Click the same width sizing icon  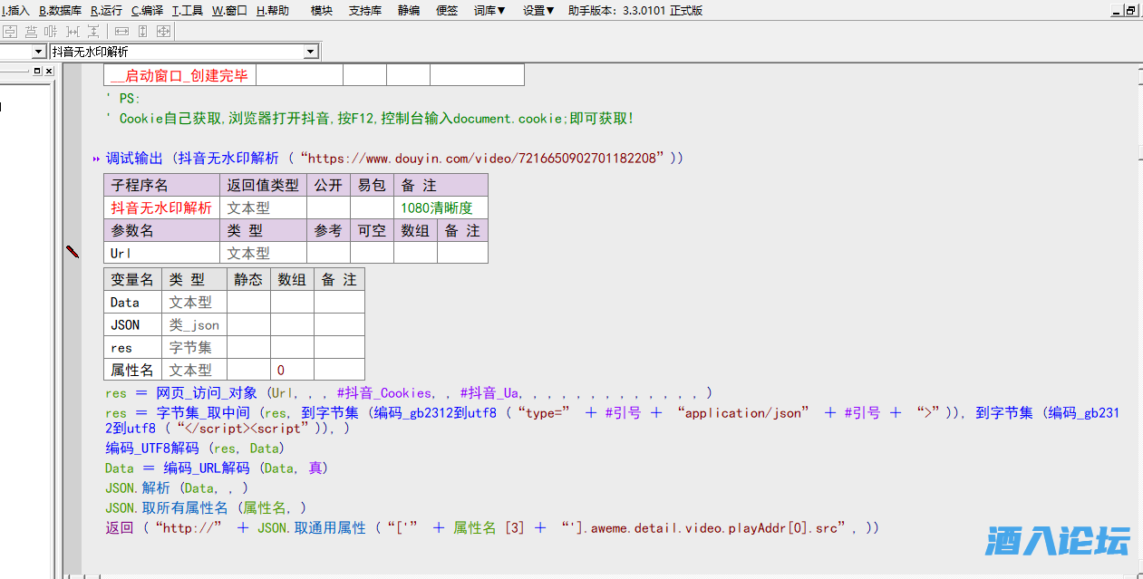click(x=121, y=31)
